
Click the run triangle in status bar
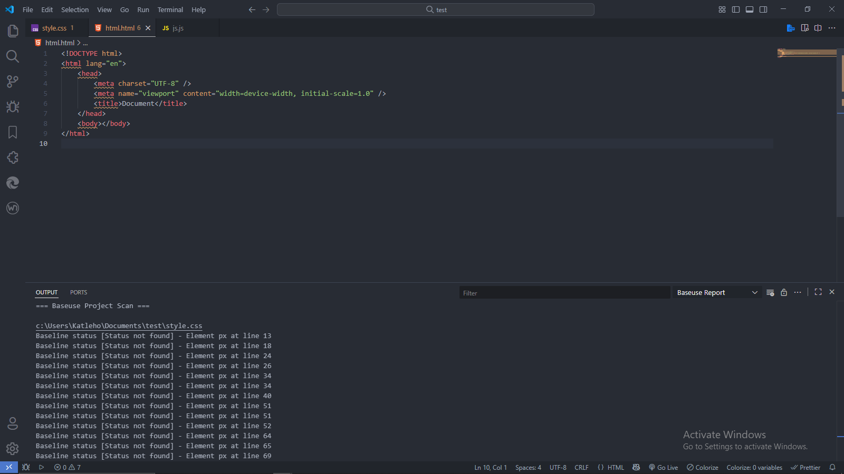point(41,467)
